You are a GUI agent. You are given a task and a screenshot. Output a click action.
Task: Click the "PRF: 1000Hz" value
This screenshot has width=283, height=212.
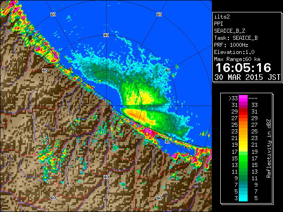(231, 45)
